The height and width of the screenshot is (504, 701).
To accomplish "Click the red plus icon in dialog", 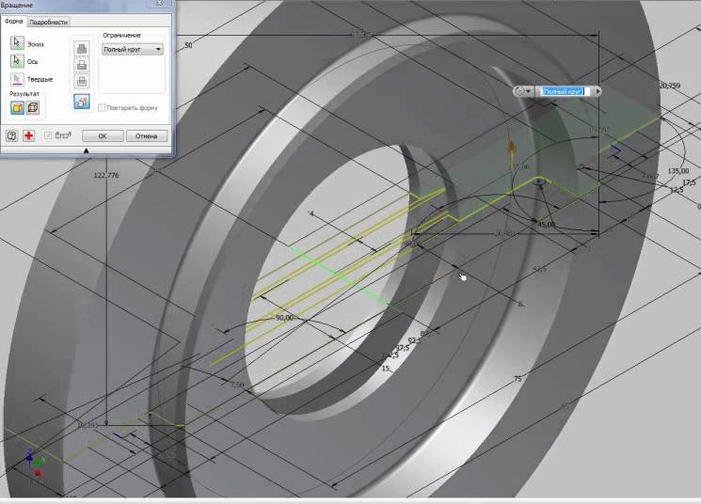I will (x=29, y=135).
